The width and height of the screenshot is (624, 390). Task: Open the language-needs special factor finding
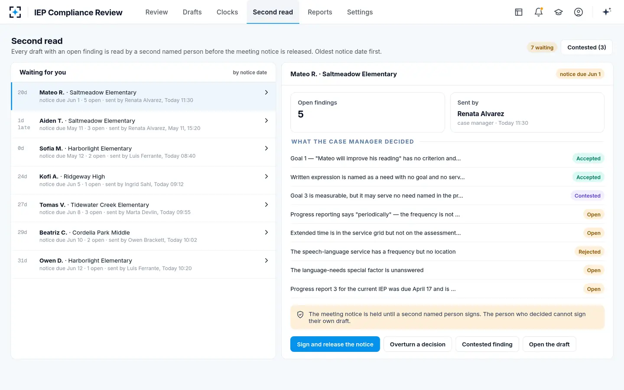(x=447, y=270)
